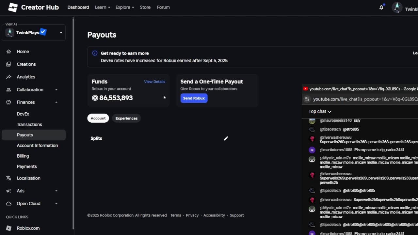The width and height of the screenshot is (418, 235).
Task: Click the YouTube chat popout address bar
Action: coord(365,99)
